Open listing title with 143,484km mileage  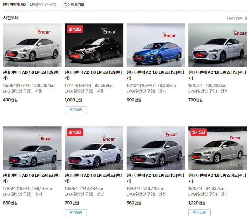pyautogui.click(x=93, y=178)
